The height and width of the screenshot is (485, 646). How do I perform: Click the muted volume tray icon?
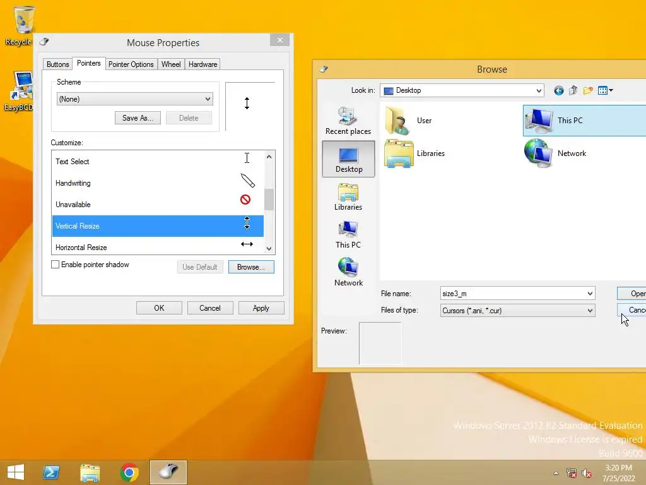coord(587,473)
